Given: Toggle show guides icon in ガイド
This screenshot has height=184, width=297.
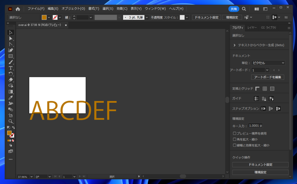Looking at the screenshot, I should click(x=256, y=99).
